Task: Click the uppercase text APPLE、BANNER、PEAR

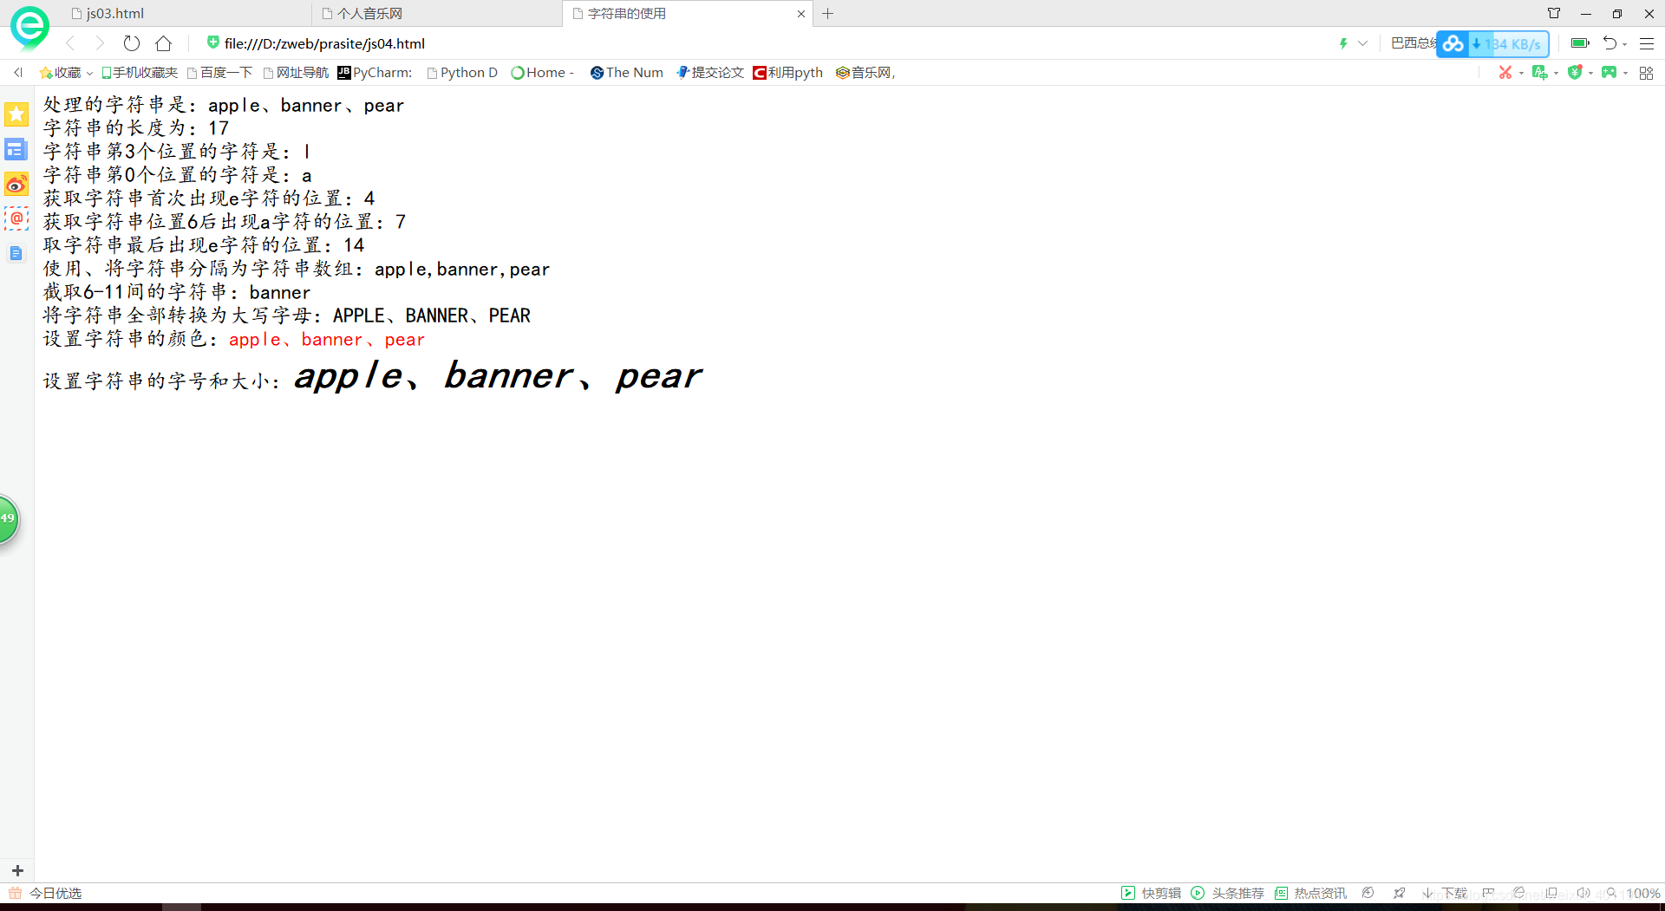Action: pos(432,316)
